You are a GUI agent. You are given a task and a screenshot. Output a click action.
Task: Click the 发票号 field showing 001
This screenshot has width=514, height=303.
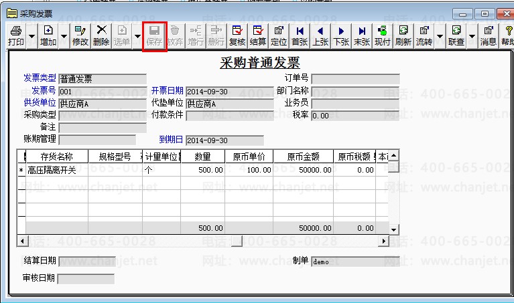[103, 91]
